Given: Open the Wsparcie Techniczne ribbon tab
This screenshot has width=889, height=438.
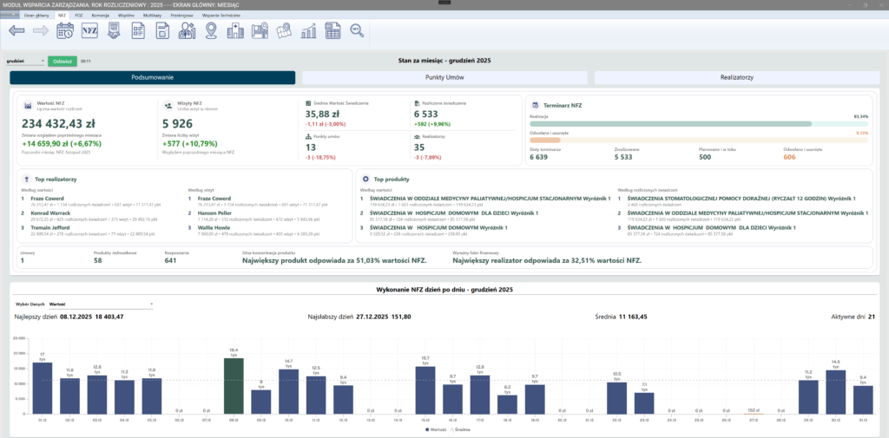Looking at the screenshot, I should [218, 16].
